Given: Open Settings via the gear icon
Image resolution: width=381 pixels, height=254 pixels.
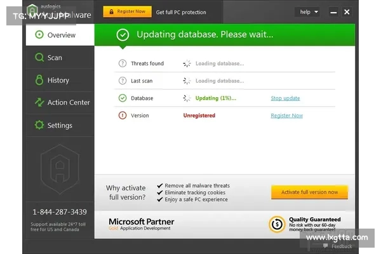Looking at the screenshot, I should [x=39, y=125].
